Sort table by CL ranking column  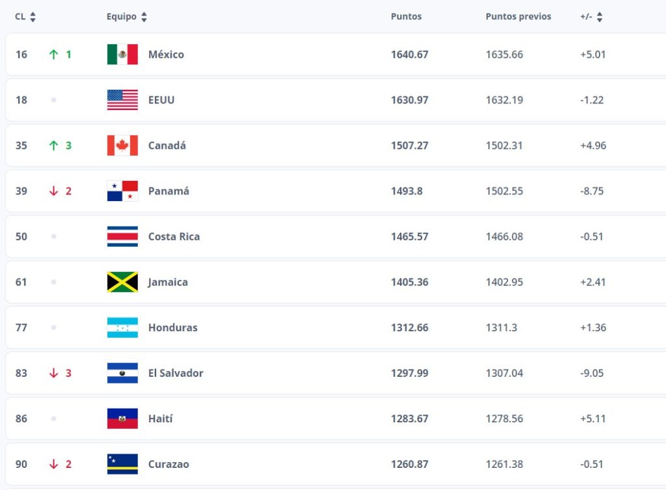pyautogui.click(x=33, y=17)
